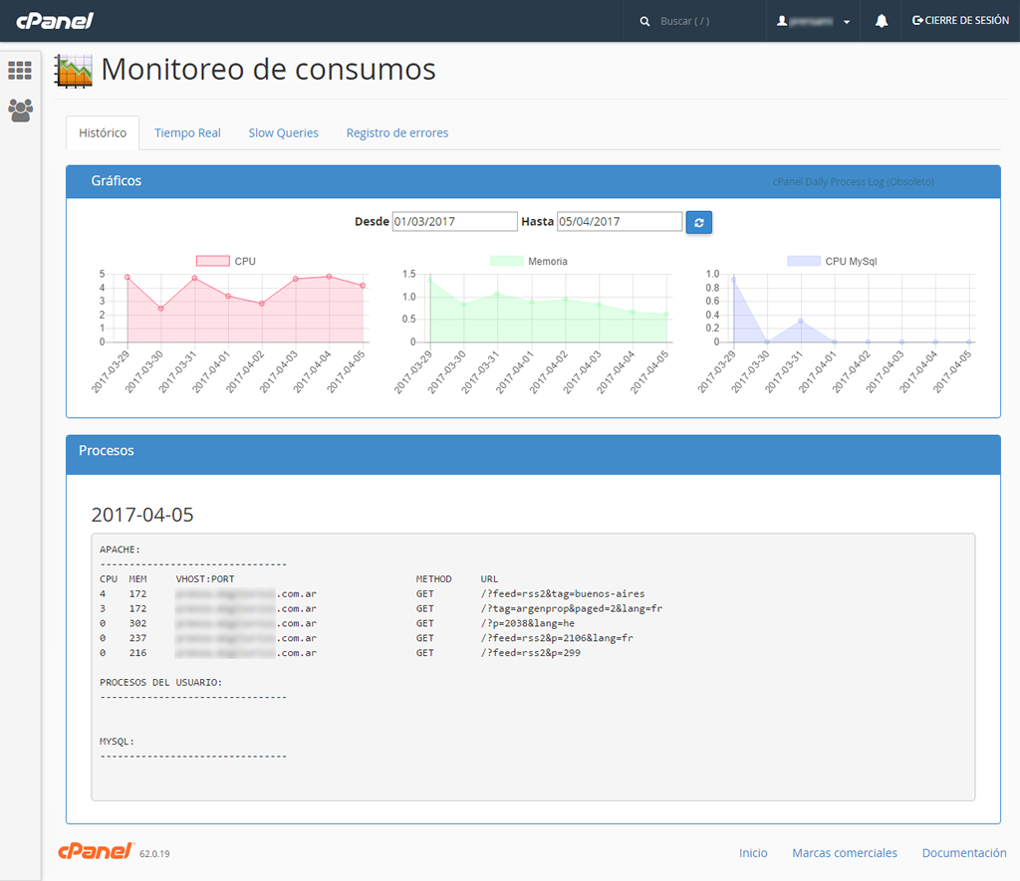Viewport: 1020px width, 881px height.
Task: Click the cPanel logo in header
Action: pyautogui.click(x=54, y=21)
